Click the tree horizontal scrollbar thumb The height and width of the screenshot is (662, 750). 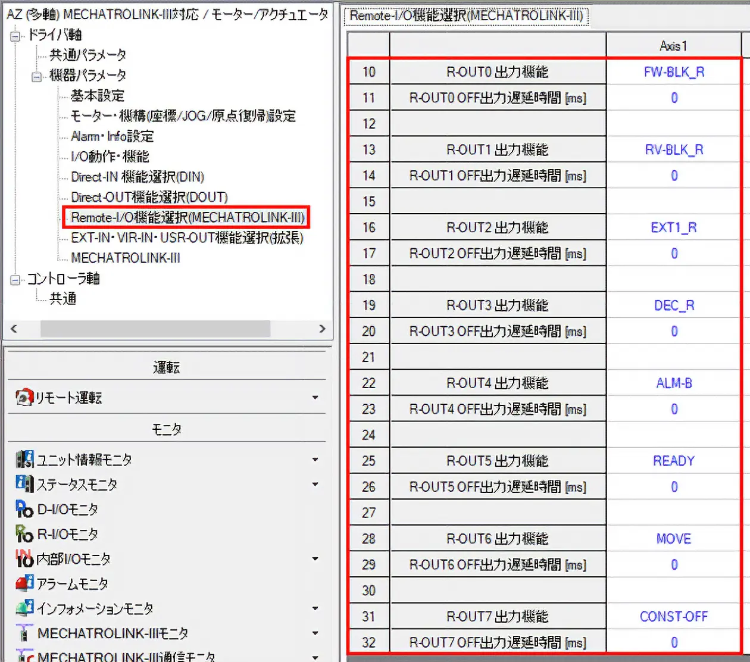155,329
